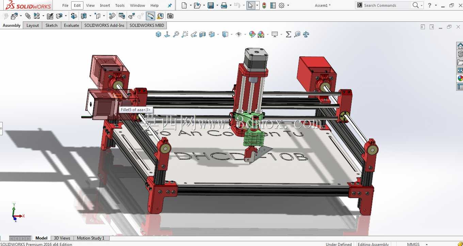
Task: Click the Zoom to Area icon
Action: (185, 34)
